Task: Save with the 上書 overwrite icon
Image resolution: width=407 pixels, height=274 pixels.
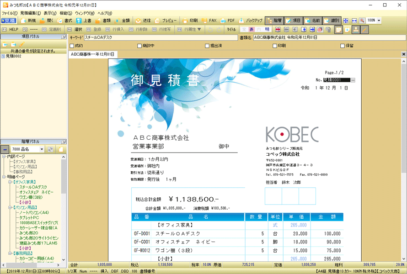Action: tap(79, 21)
